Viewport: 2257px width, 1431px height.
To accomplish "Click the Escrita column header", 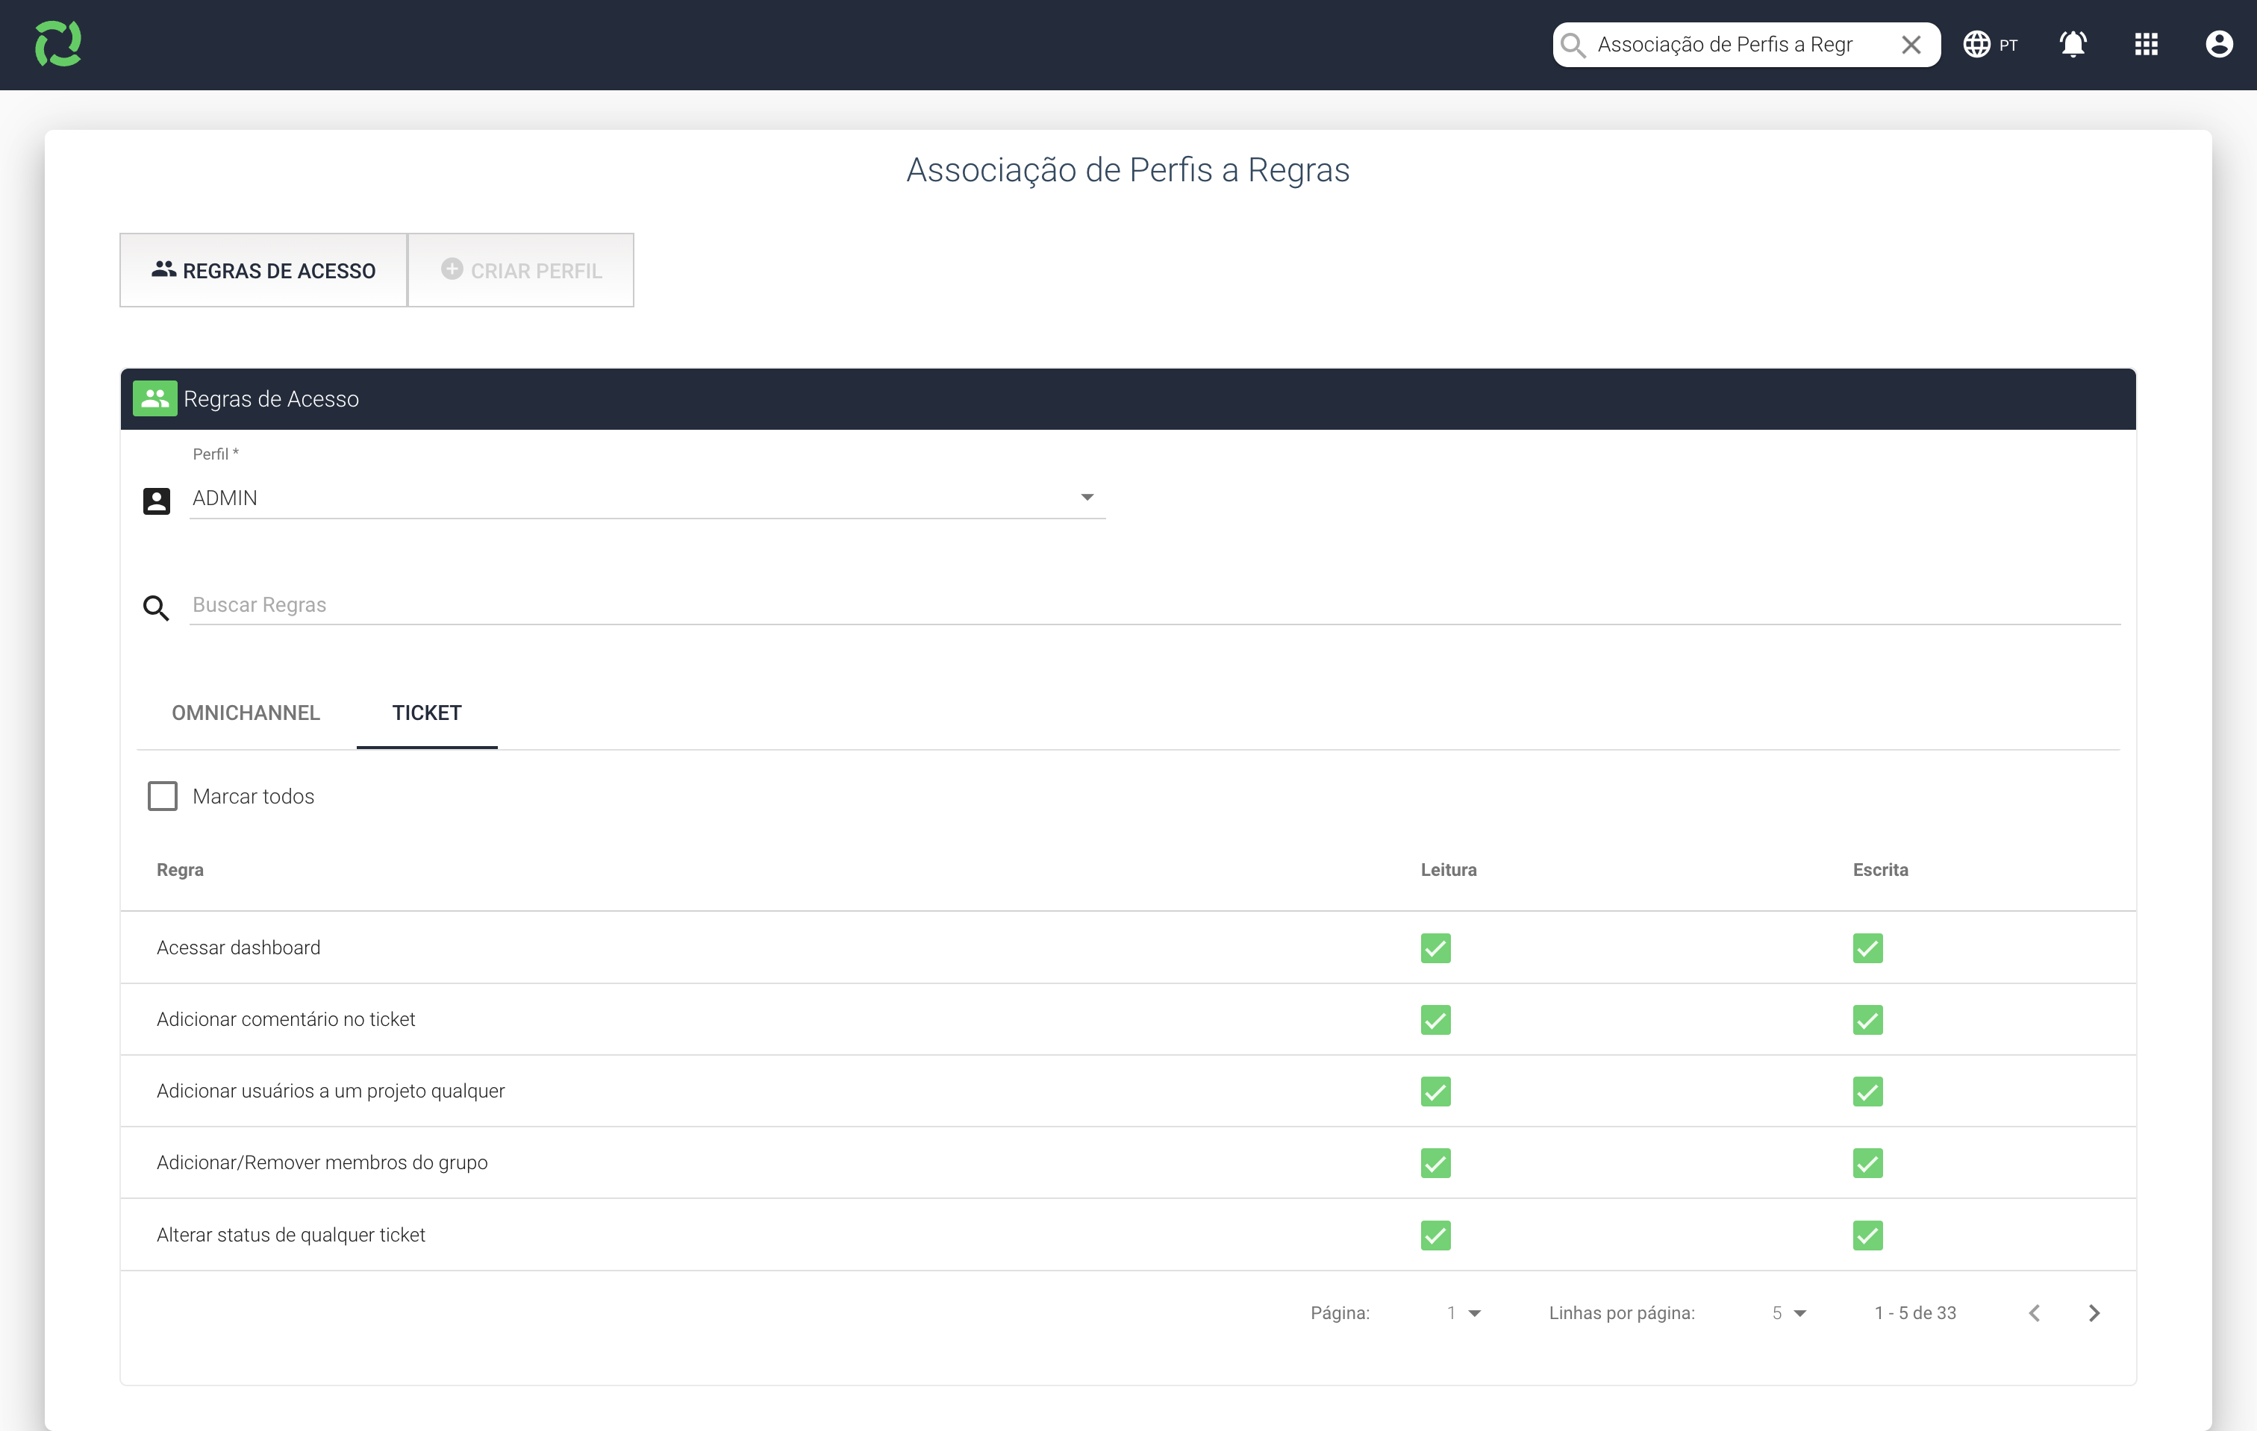I will point(1880,870).
